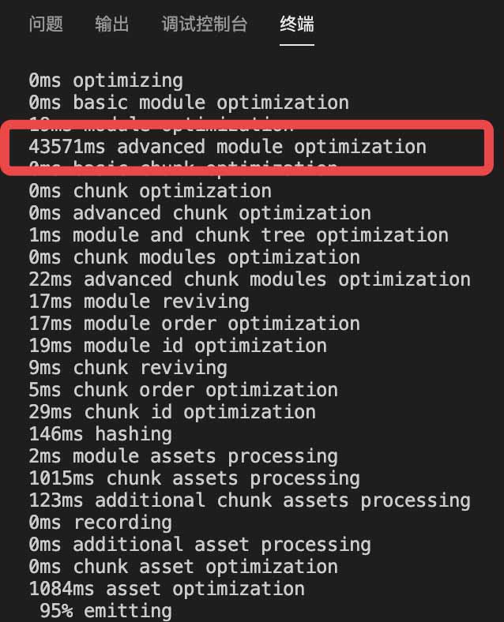Click the module order optimization line
504x622 pixels.
point(194,324)
